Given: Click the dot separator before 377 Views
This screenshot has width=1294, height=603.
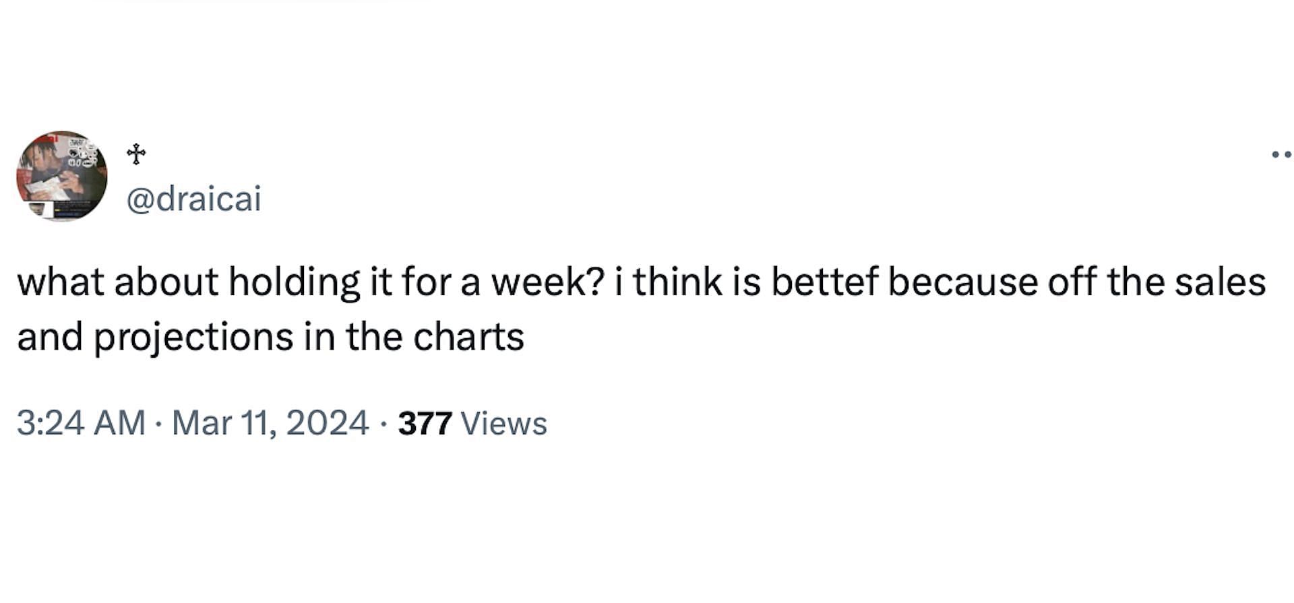Looking at the screenshot, I should pyautogui.click(x=383, y=424).
